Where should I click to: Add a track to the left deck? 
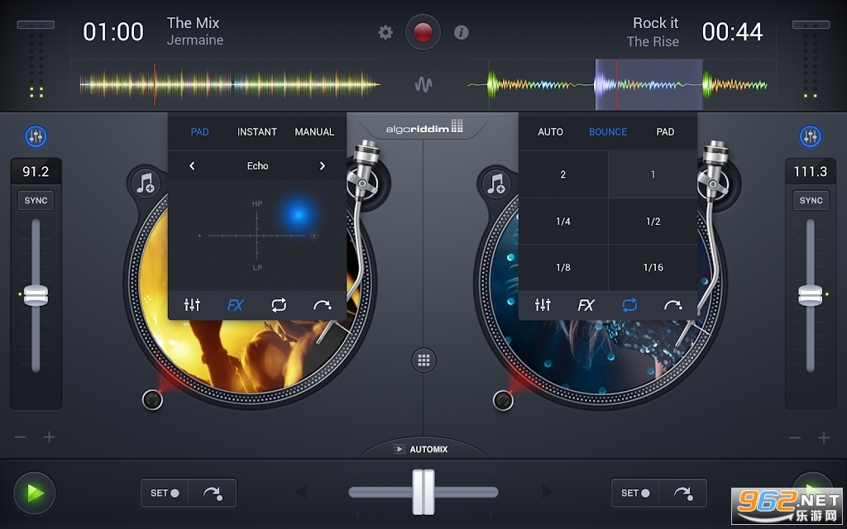coord(146,183)
